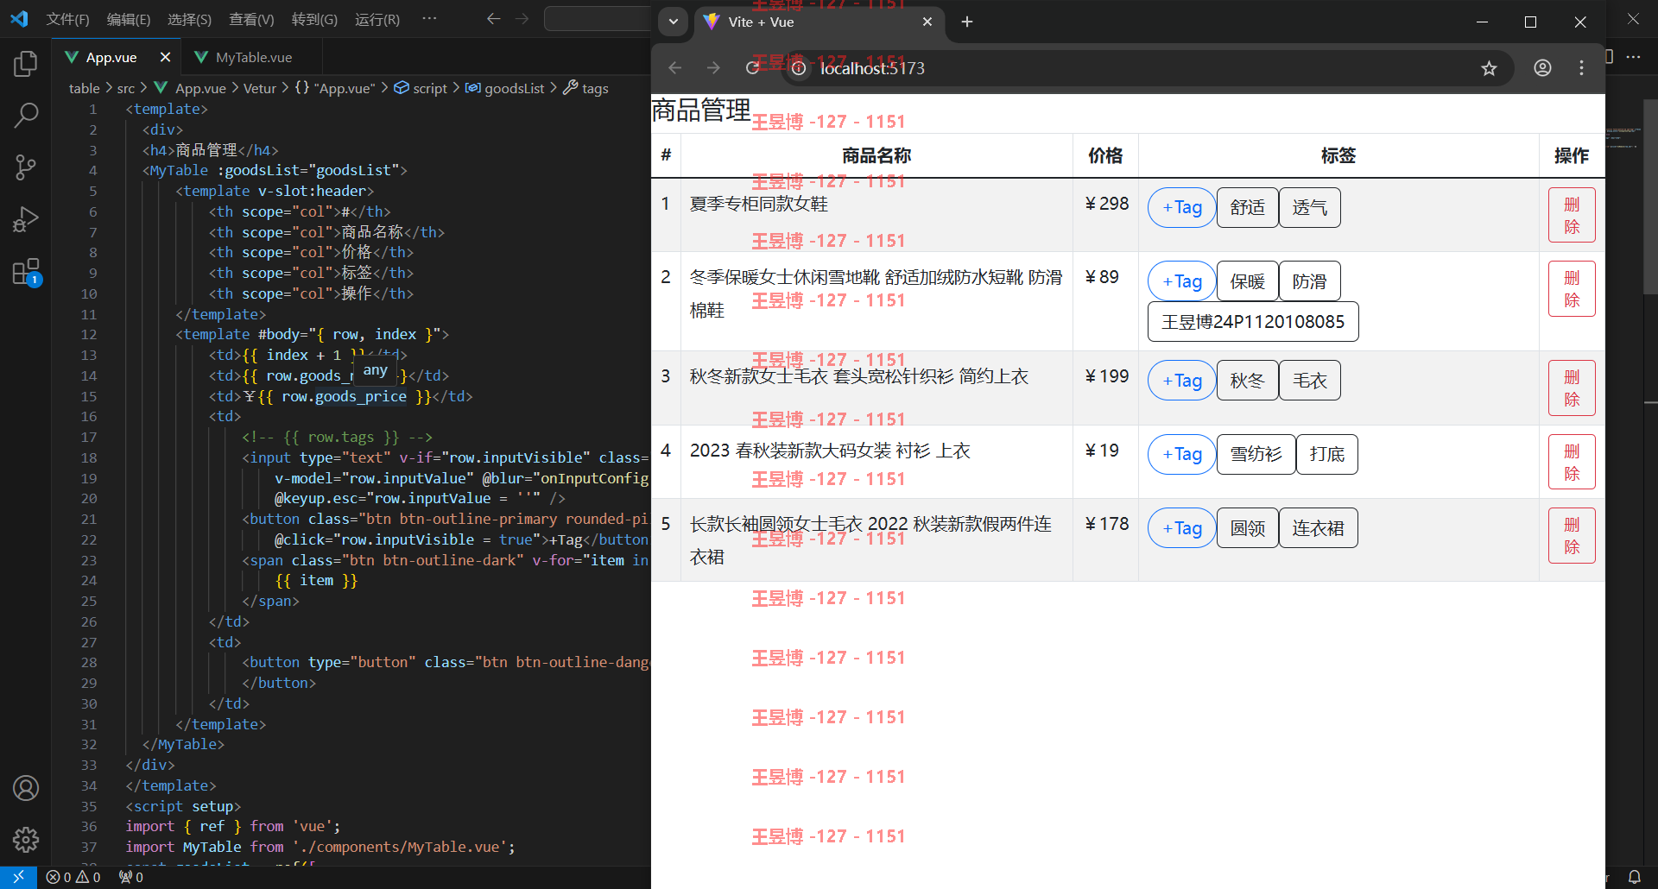Click the 王昱博24P1120108085 tag
The height and width of the screenshot is (889, 1658).
coord(1253,322)
